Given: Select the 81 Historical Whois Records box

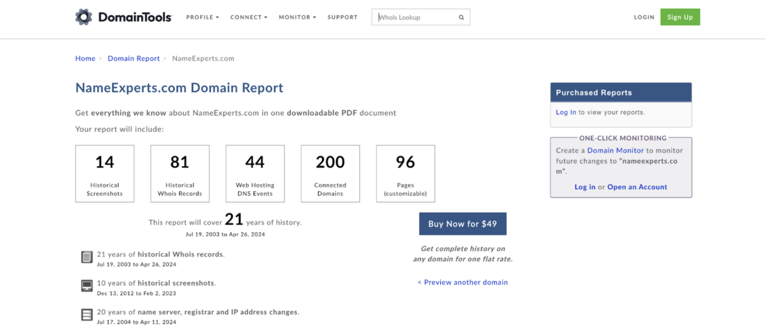Looking at the screenshot, I should (x=180, y=174).
